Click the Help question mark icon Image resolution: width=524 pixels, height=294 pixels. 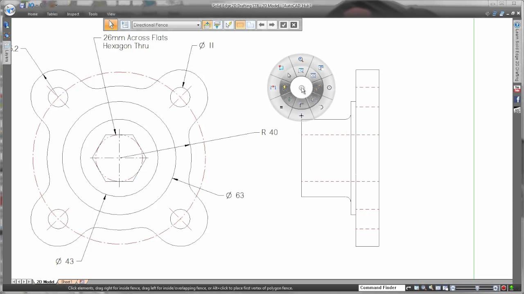pos(517,24)
